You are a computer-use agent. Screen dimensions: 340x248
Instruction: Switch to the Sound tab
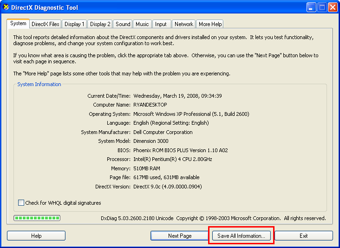point(123,24)
